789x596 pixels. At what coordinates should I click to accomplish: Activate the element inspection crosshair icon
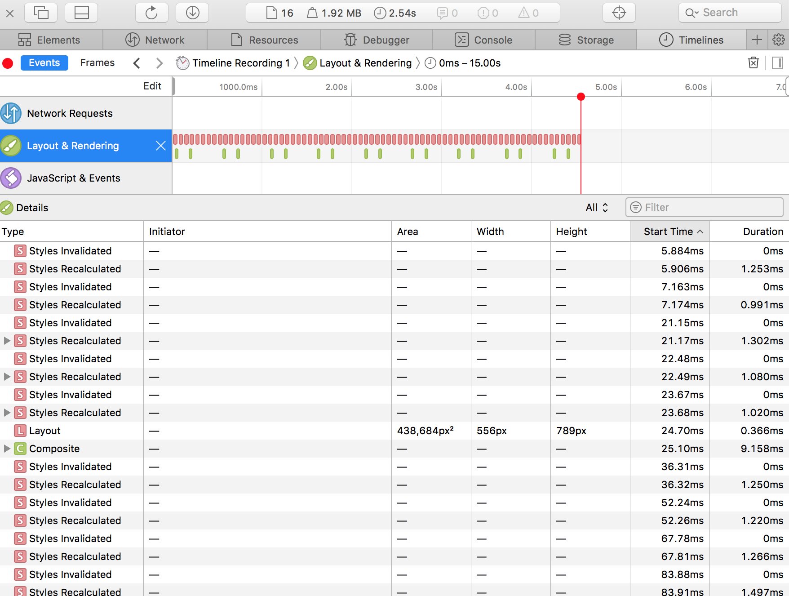tap(619, 13)
